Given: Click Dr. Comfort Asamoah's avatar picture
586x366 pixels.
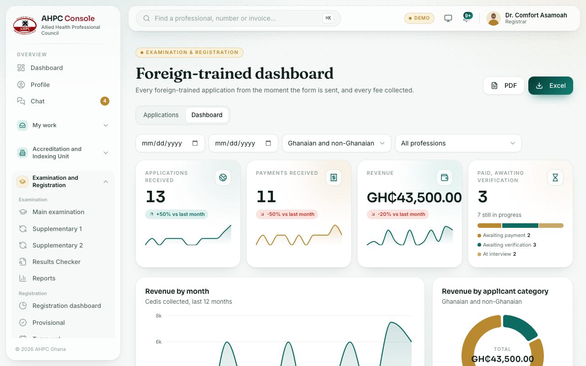Looking at the screenshot, I should 493,18.
